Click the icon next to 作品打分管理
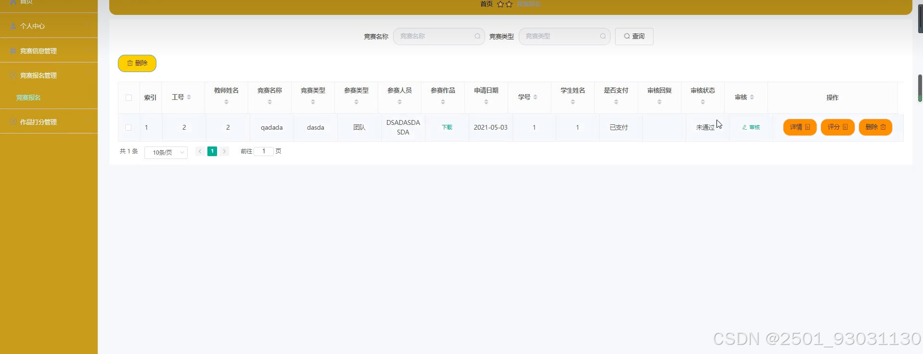The height and width of the screenshot is (354, 923). (x=13, y=122)
